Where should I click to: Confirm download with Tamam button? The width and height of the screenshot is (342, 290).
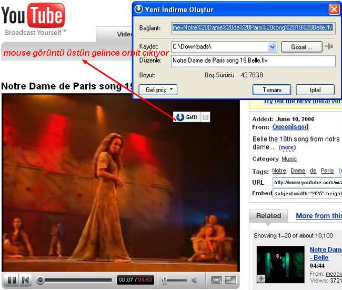(272, 89)
